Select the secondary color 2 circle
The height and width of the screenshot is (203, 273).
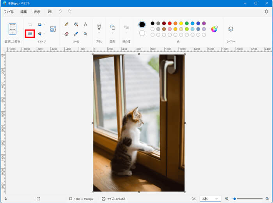[x=142, y=33]
